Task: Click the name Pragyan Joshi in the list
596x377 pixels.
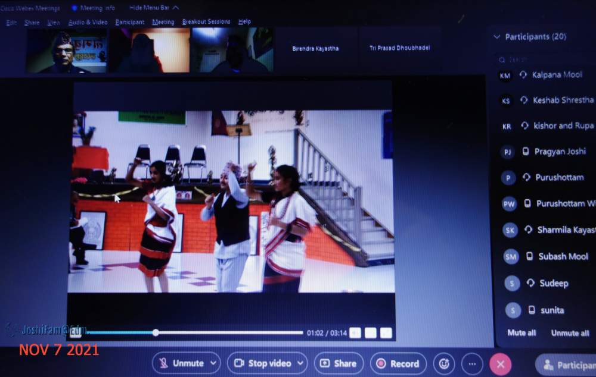Action: tap(560, 152)
